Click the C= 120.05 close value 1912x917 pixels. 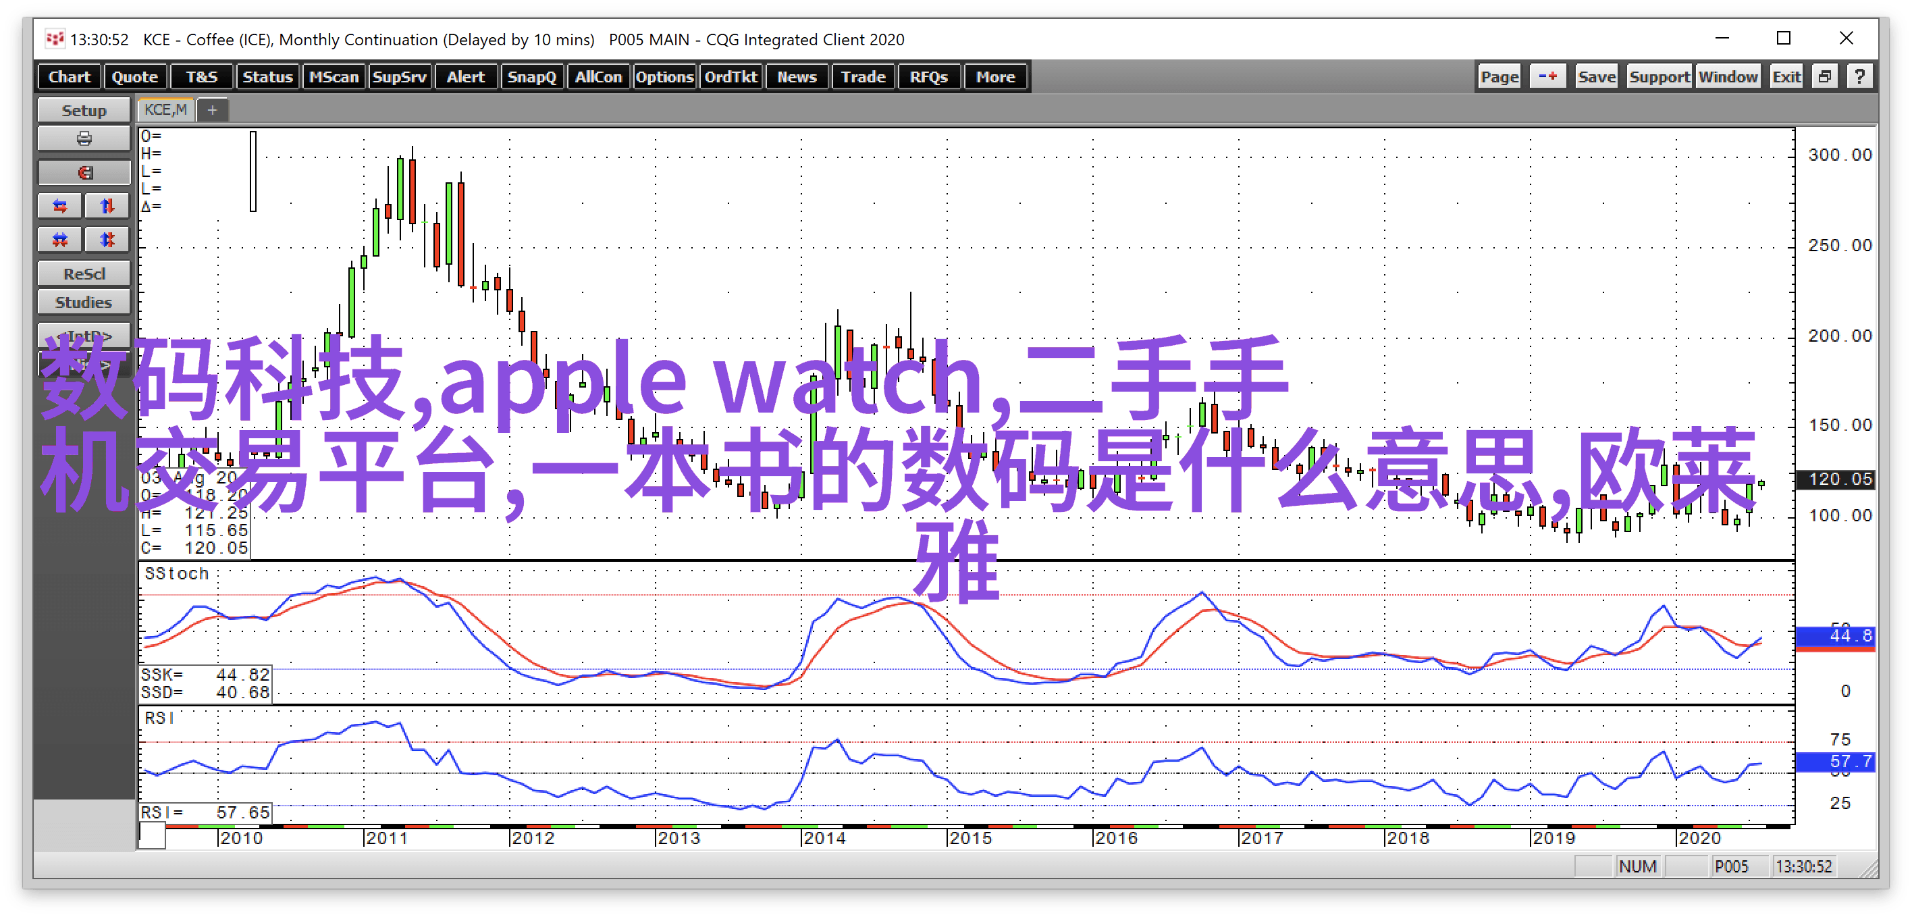pos(194,548)
